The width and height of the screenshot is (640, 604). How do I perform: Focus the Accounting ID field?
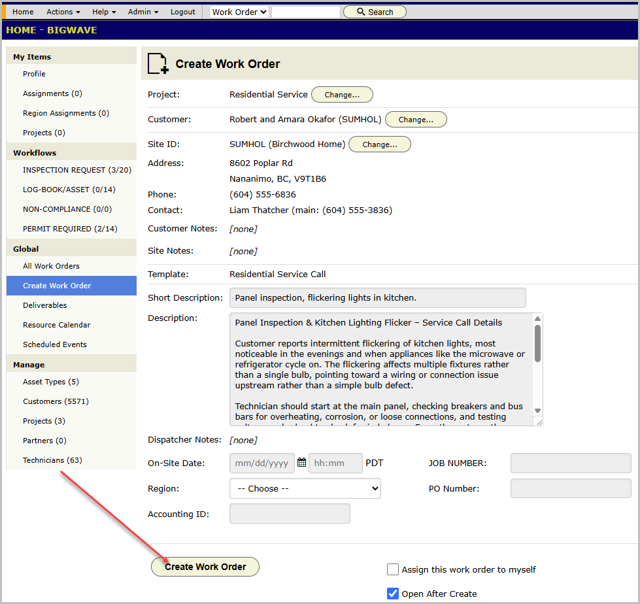290,514
